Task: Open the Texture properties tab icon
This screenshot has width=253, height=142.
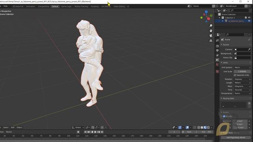Action: coord(217,71)
